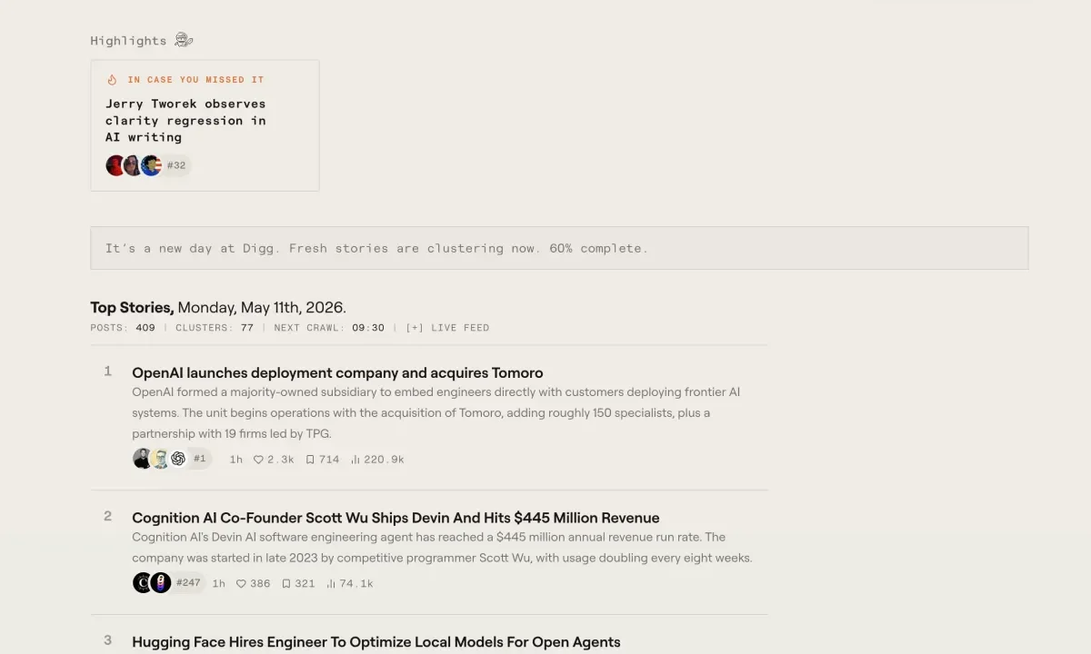Click the Top Stories date heading
Viewport: 1091px width, 654px height.
[x=218, y=307]
